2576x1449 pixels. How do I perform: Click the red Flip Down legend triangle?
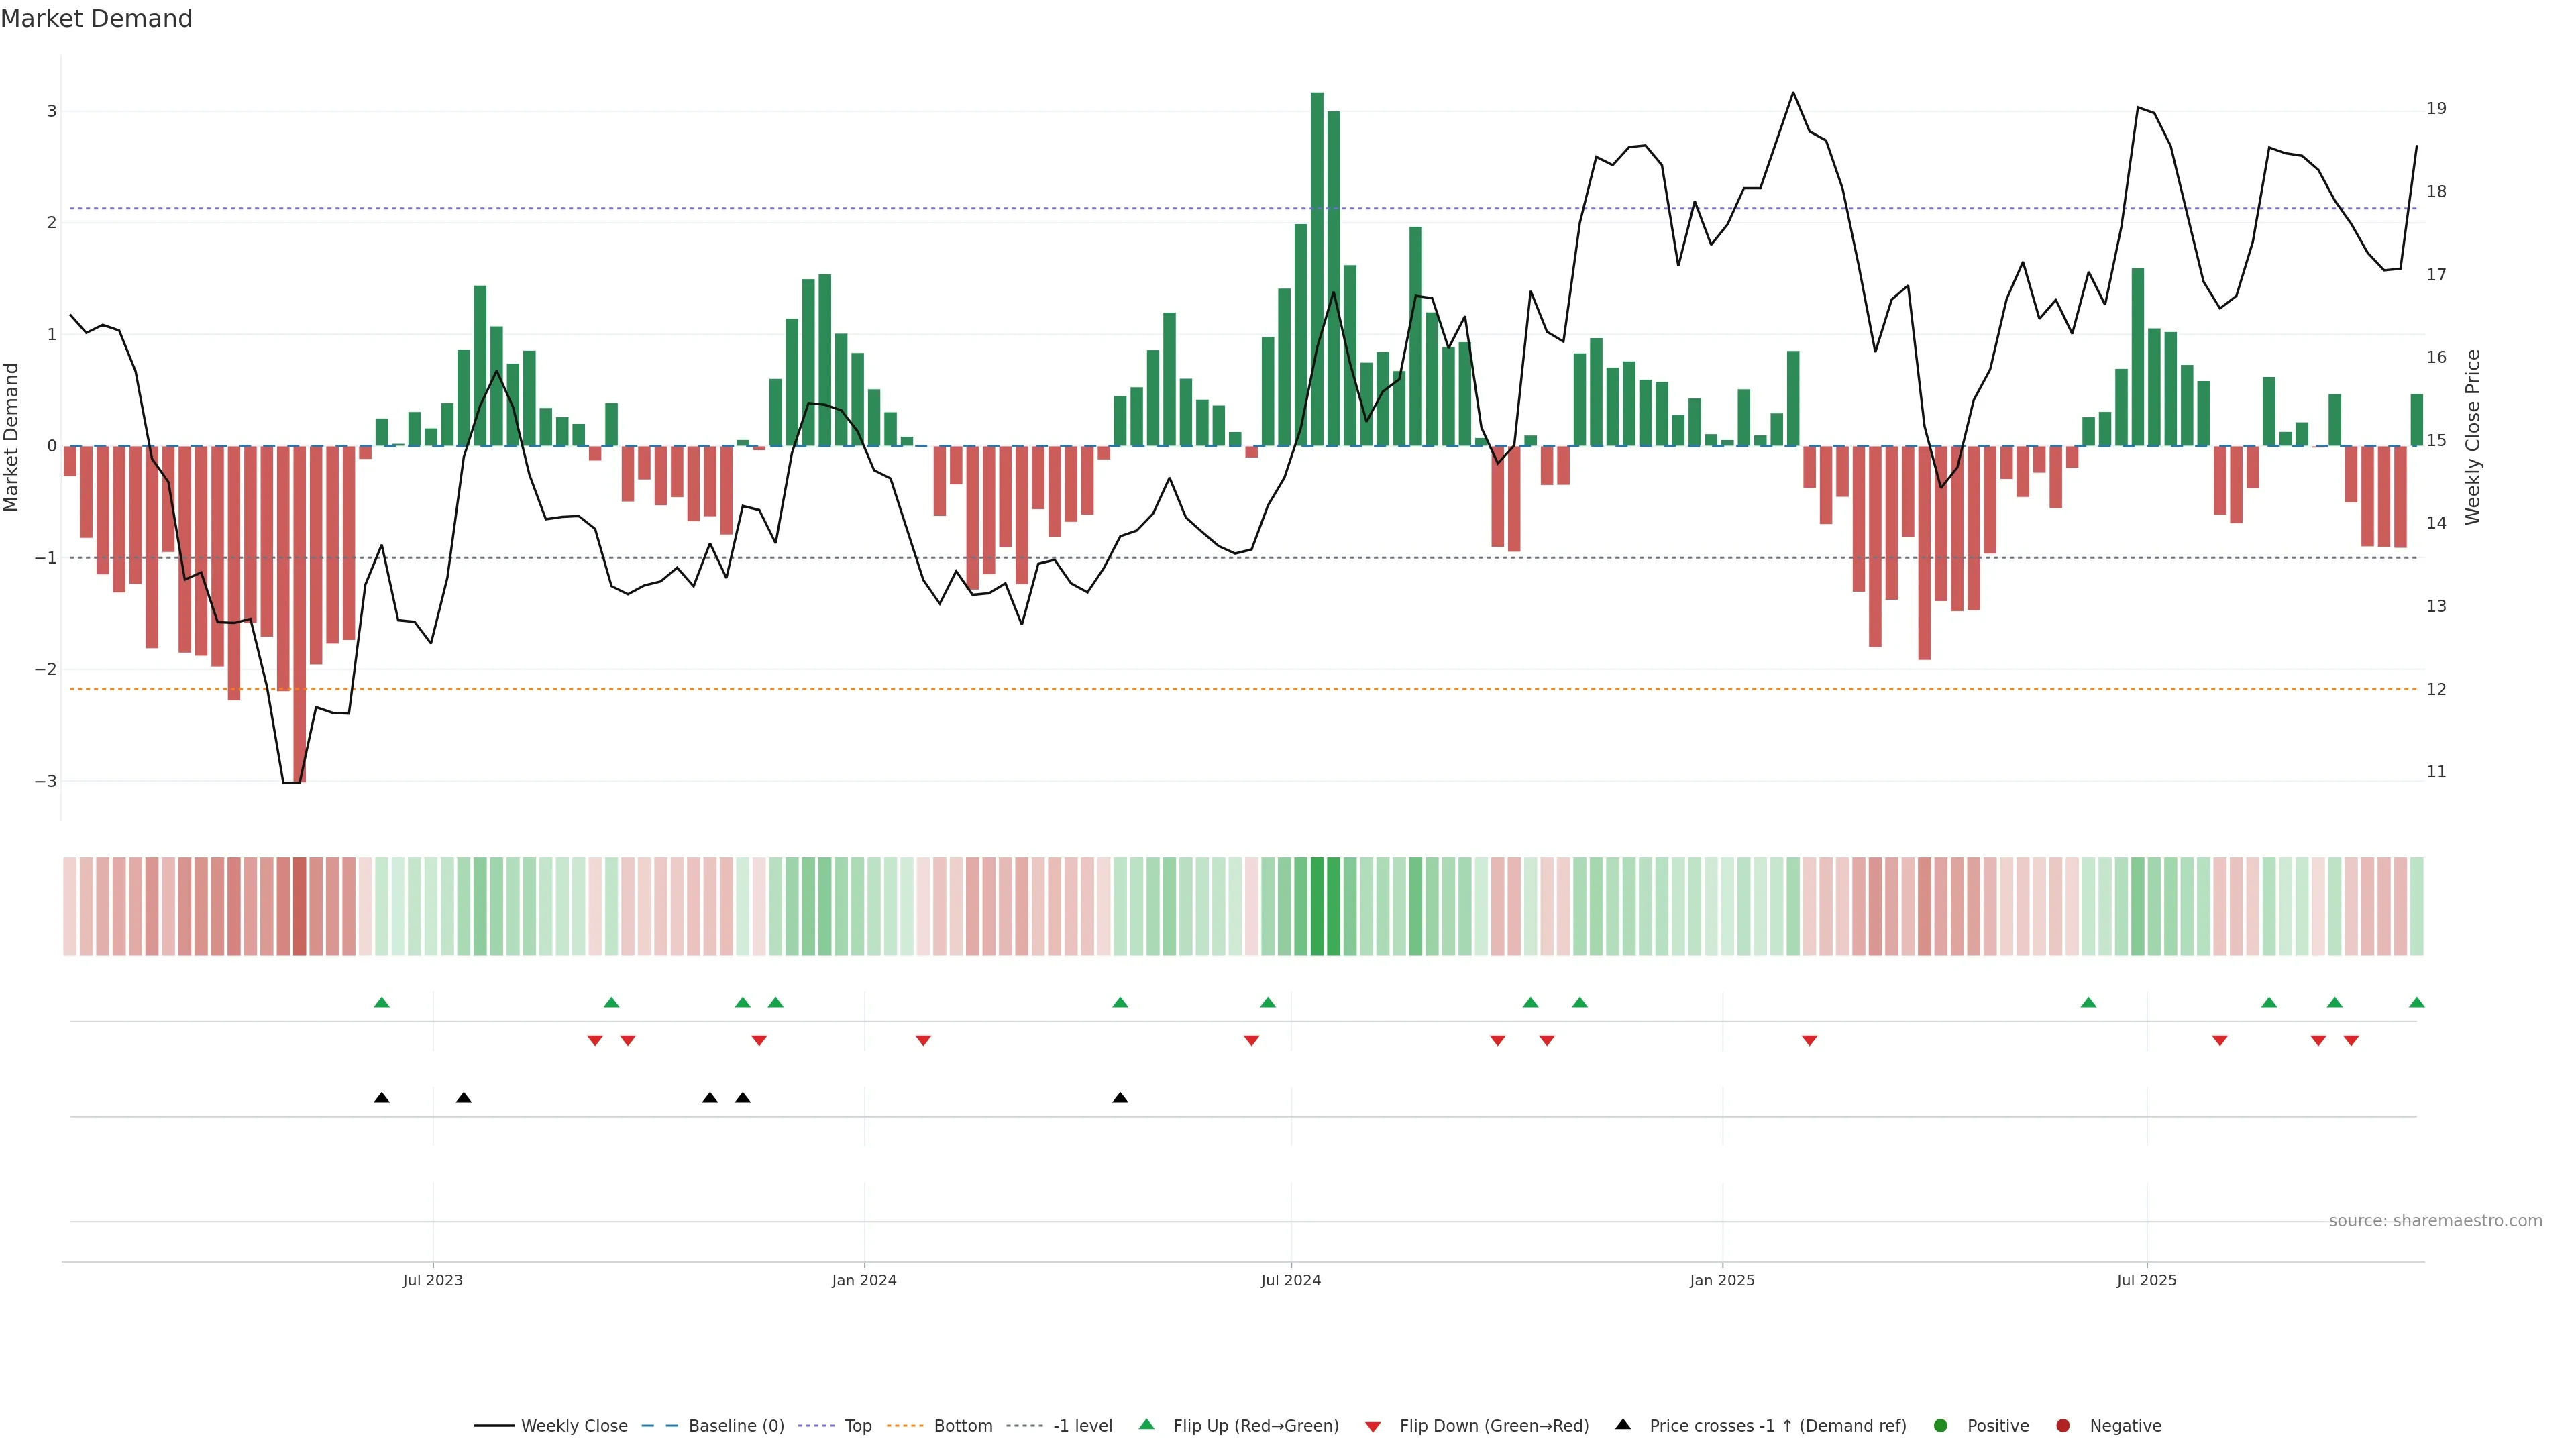[x=1373, y=1426]
